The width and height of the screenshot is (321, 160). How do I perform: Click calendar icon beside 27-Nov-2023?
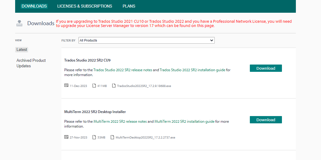click(x=66, y=137)
